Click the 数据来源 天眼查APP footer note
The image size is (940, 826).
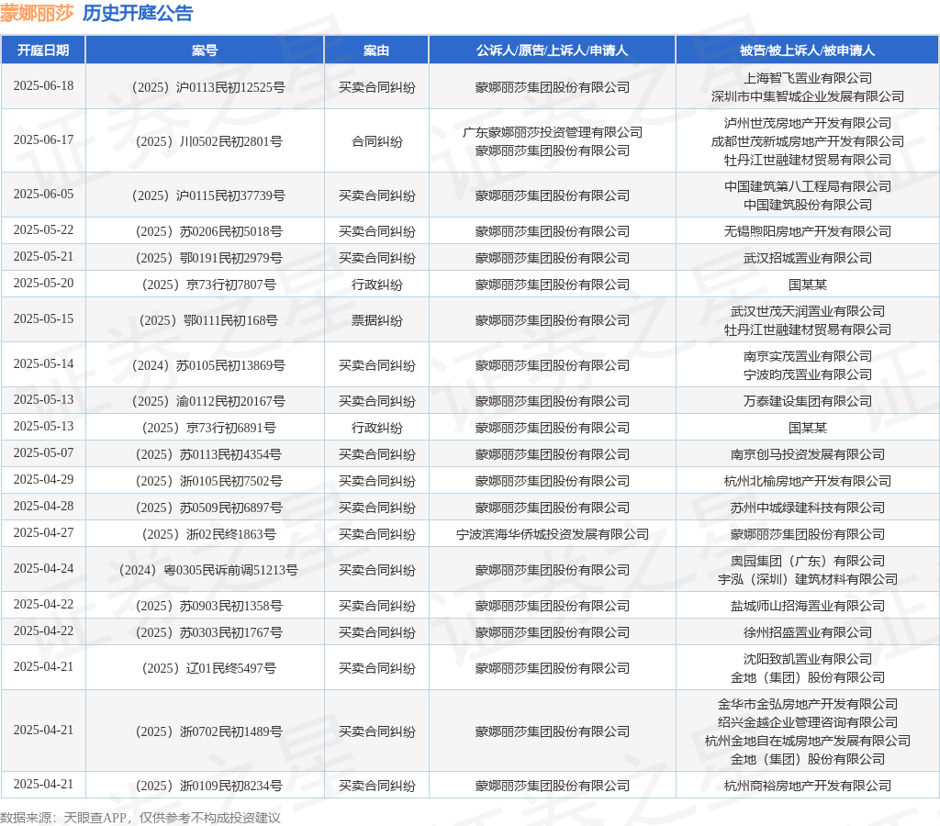(x=140, y=818)
